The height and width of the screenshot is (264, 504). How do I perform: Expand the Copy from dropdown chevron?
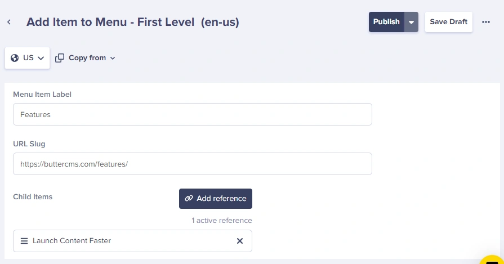[113, 58]
